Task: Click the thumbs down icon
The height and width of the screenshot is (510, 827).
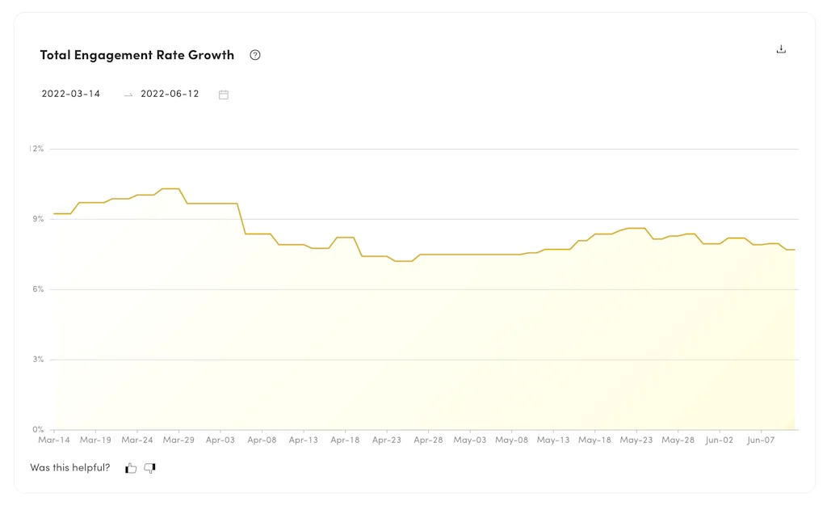Action: [x=149, y=468]
